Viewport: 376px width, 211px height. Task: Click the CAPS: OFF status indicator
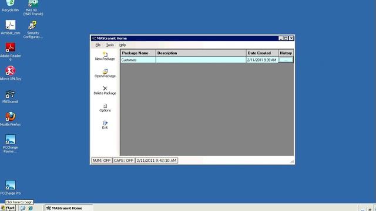pos(123,161)
